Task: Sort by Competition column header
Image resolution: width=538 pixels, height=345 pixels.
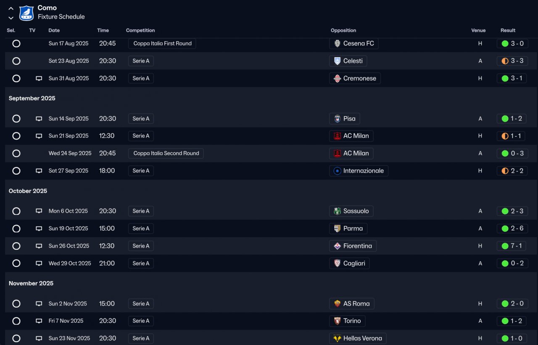Action: pyautogui.click(x=140, y=30)
